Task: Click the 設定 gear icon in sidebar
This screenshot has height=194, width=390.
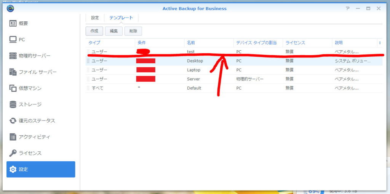Action: click(x=13, y=169)
